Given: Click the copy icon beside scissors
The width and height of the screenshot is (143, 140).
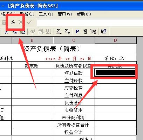Looking at the screenshot, I should 14,32.
